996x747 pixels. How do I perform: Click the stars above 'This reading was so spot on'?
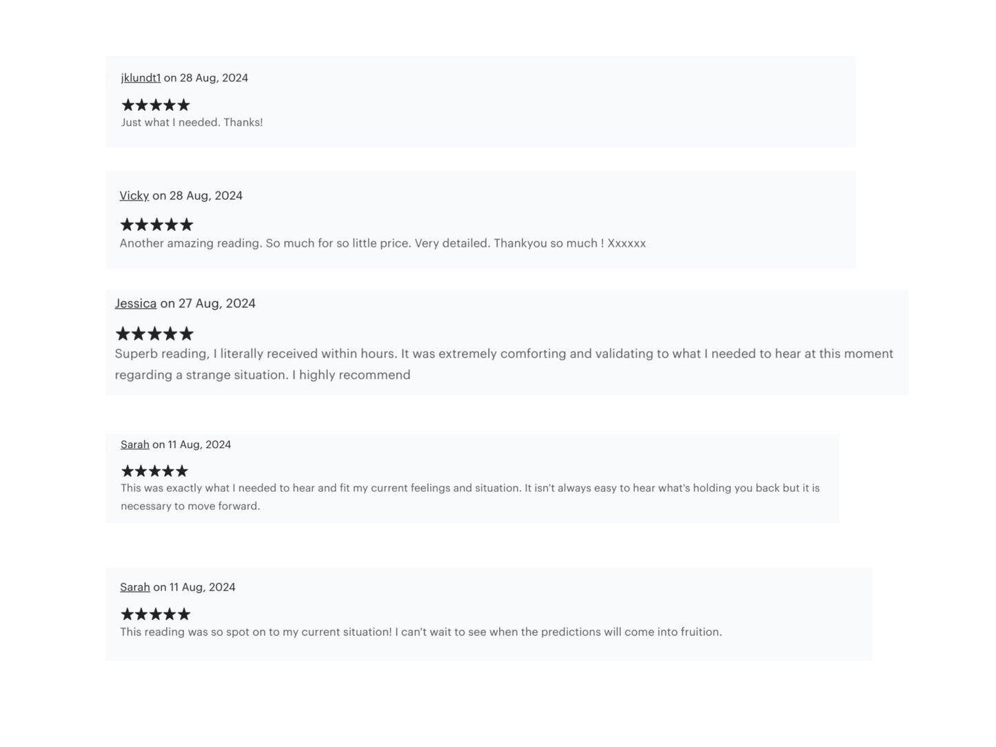tap(155, 614)
